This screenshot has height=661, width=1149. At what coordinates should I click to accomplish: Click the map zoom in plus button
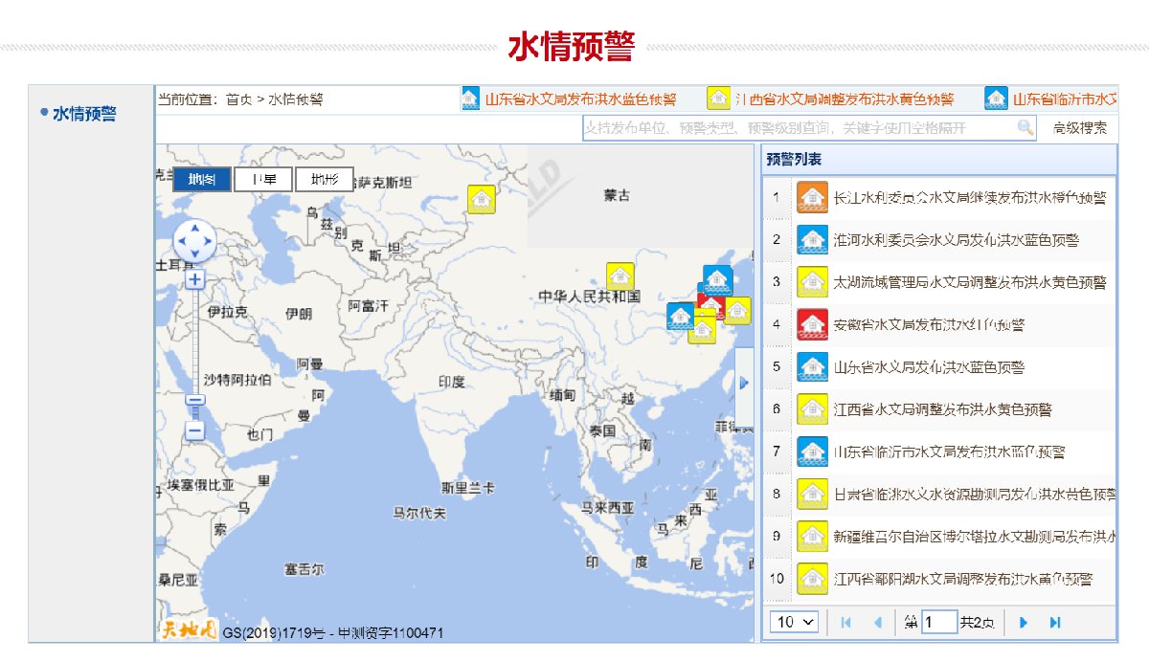[195, 279]
